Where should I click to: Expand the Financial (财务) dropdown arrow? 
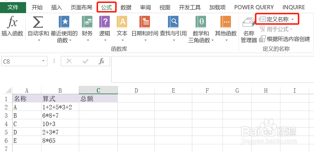click(x=88, y=41)
